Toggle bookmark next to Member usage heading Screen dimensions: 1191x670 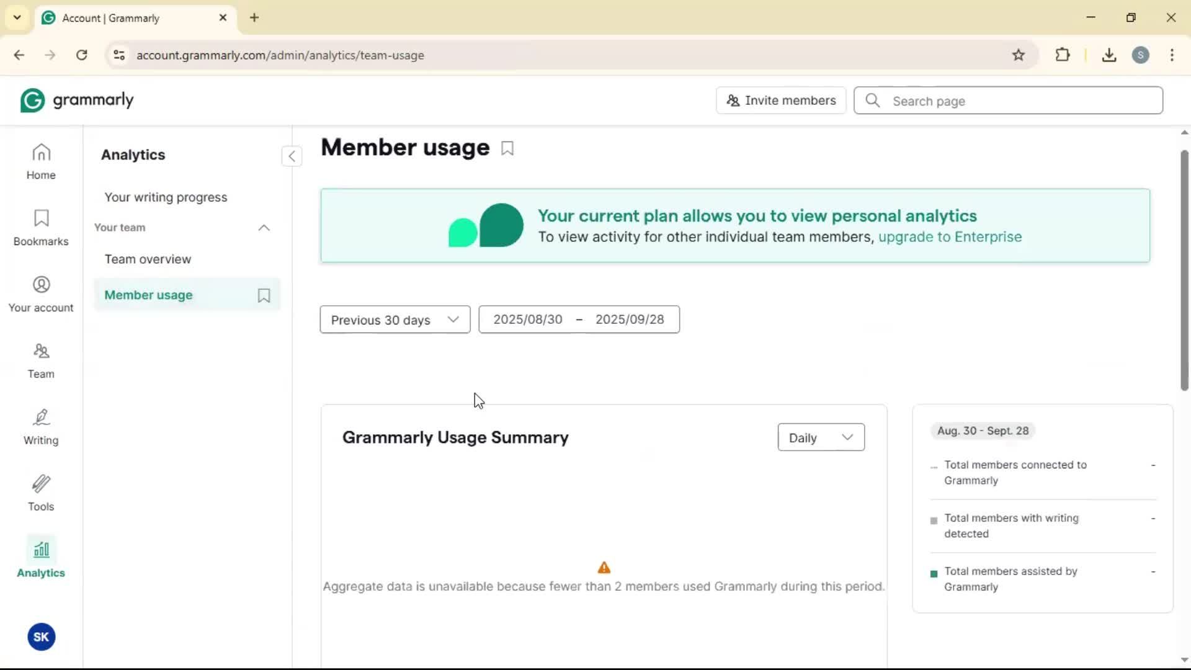(x=507, y=149)
